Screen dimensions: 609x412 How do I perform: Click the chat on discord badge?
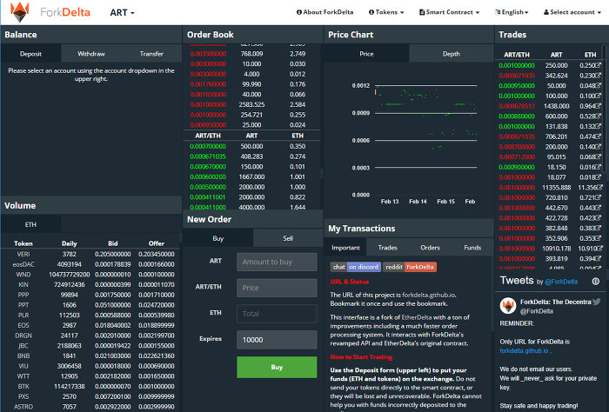click(x=356, y=267)
